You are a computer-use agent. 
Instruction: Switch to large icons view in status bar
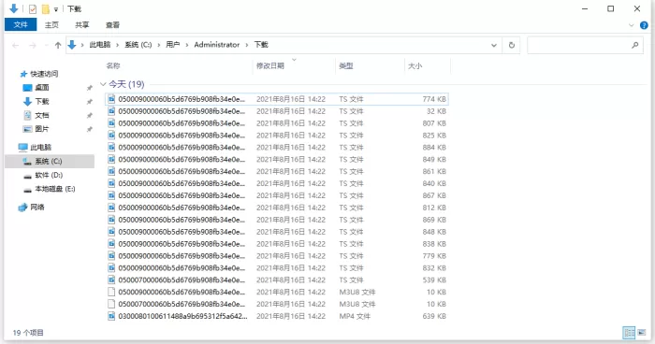[642, 333]
